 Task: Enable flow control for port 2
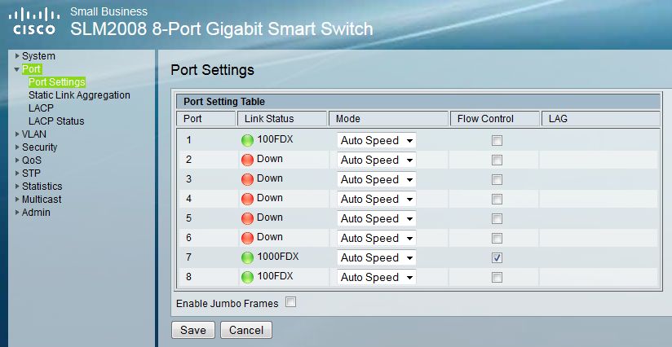[x=497, y=160]
